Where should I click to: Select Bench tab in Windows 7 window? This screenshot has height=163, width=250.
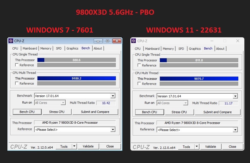(86, 48)
